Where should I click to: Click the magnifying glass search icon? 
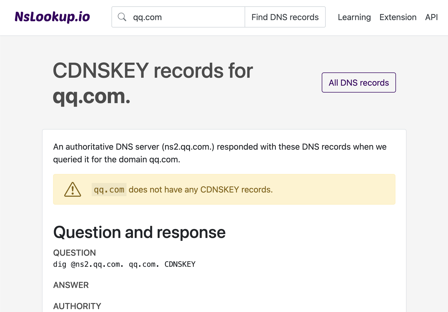coord(122,17)
